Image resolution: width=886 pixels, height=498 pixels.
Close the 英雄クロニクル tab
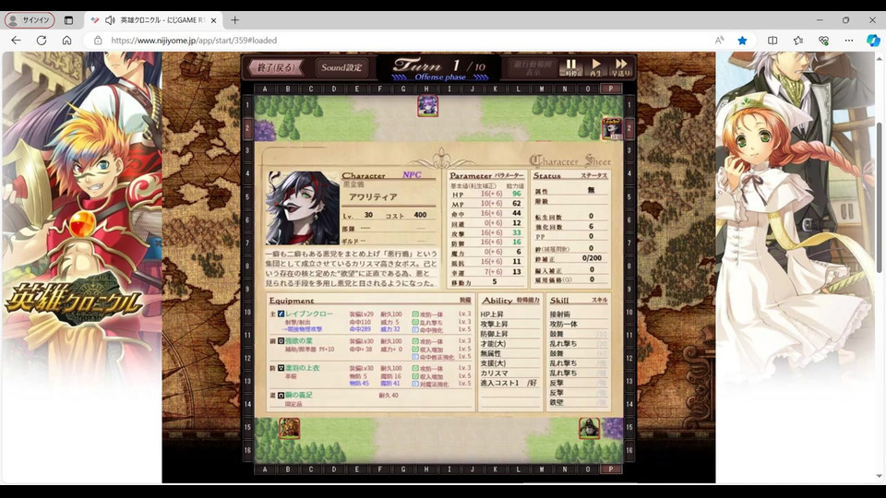point(213,20)
